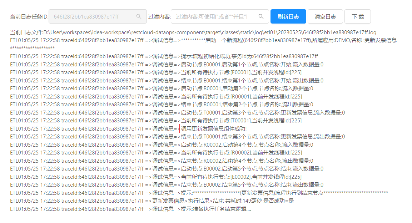Select the log file path line ending in .log
Screen dimensions: 412x223
pyautogui.click(x=193, y=32)
